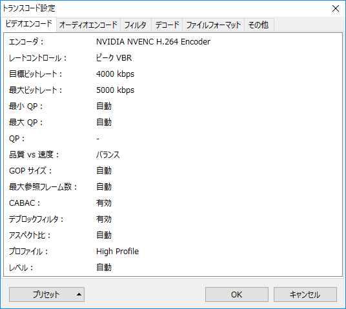Toggle the デブロックフィルタ 有効 setting
The height and width of the screenshot is (309, 346).
(x=104, y=219)
